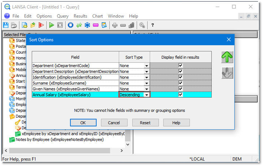263x166 pixels.
Task: Select the Annual Salary (xEmployeeSalary) field row
Action: pyautogui.click(x=75, y=95)
